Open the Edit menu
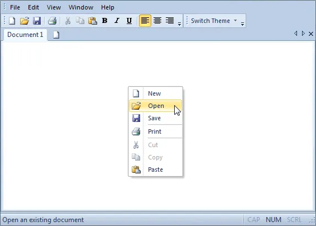This screenshot has width=316, height=226. coord(33,7)
